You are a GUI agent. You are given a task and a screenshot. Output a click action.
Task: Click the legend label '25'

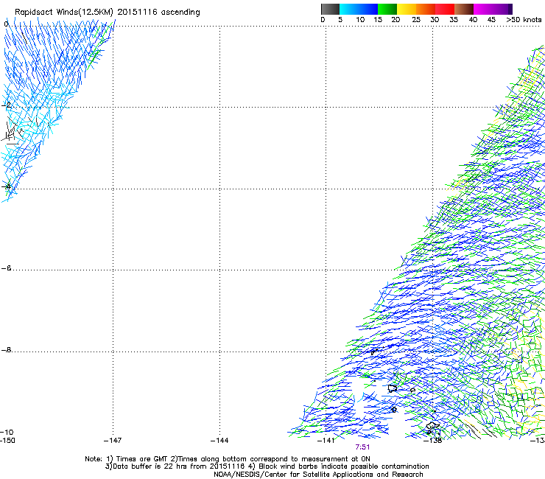tap(416, 20)
